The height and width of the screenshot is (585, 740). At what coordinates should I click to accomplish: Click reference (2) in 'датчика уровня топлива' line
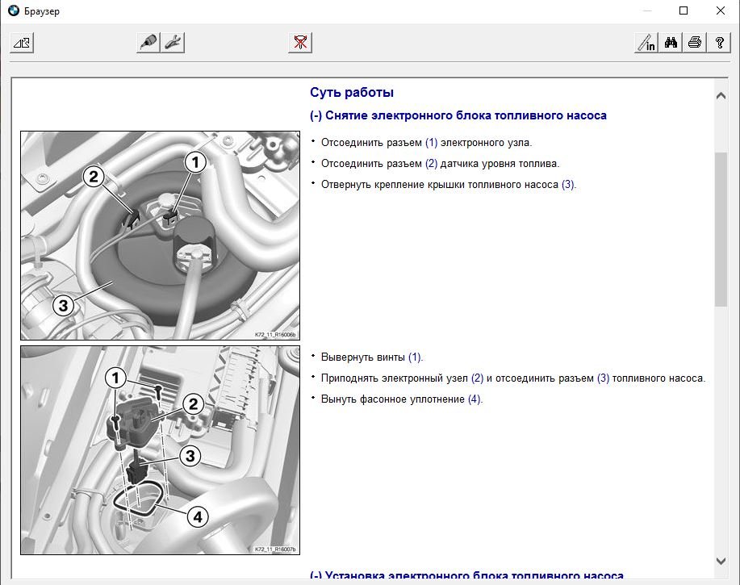431,164
